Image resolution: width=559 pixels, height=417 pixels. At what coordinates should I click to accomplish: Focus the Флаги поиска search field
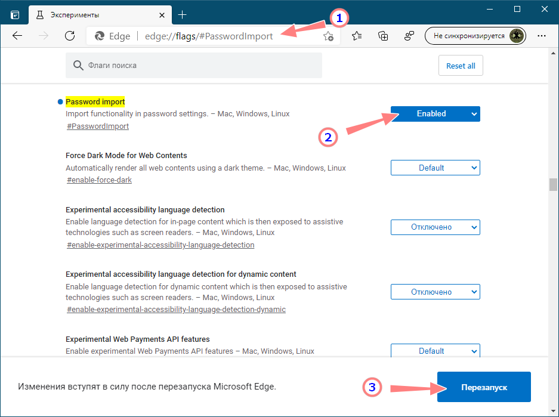193,65
